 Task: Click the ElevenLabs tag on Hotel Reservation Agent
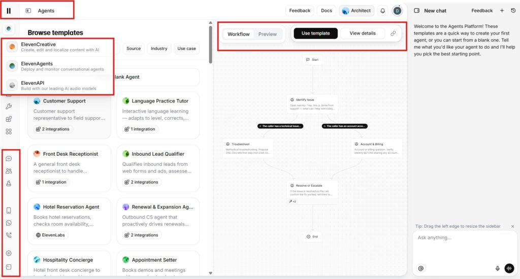coord(50,235)
